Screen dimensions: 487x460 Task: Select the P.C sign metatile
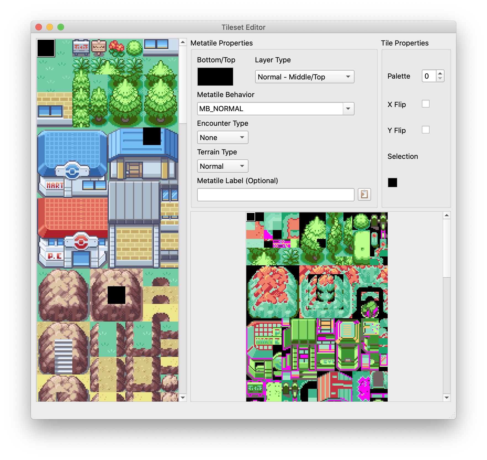click(54, 256)
